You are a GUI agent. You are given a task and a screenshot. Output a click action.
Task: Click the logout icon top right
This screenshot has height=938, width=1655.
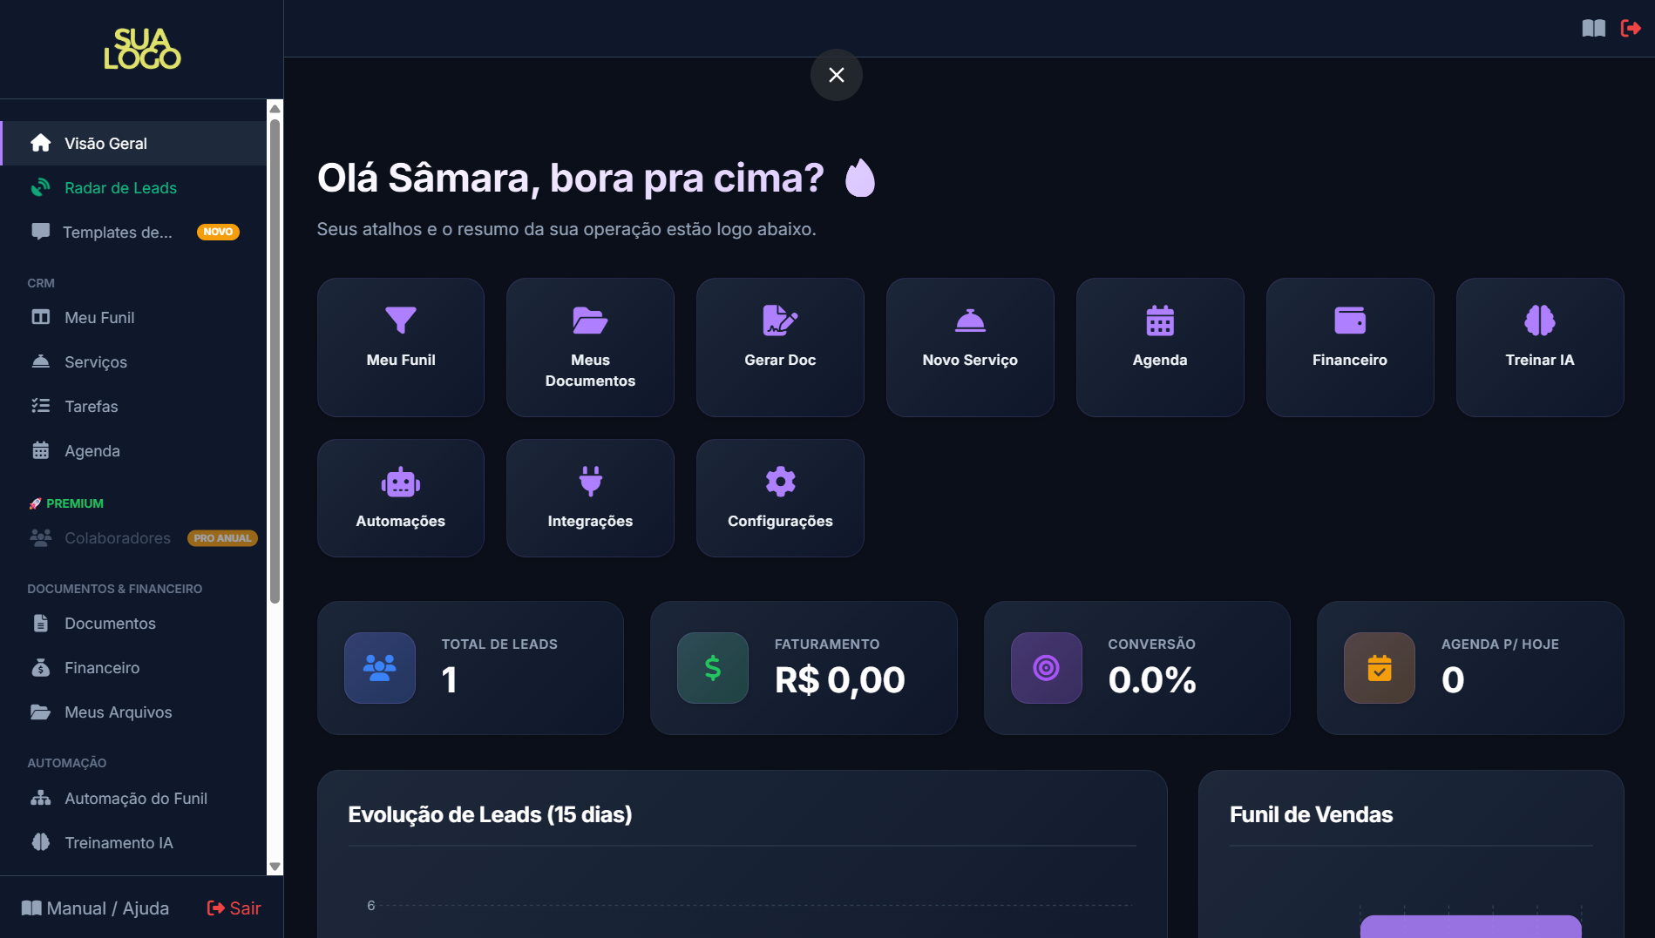tap(1631, 28)
